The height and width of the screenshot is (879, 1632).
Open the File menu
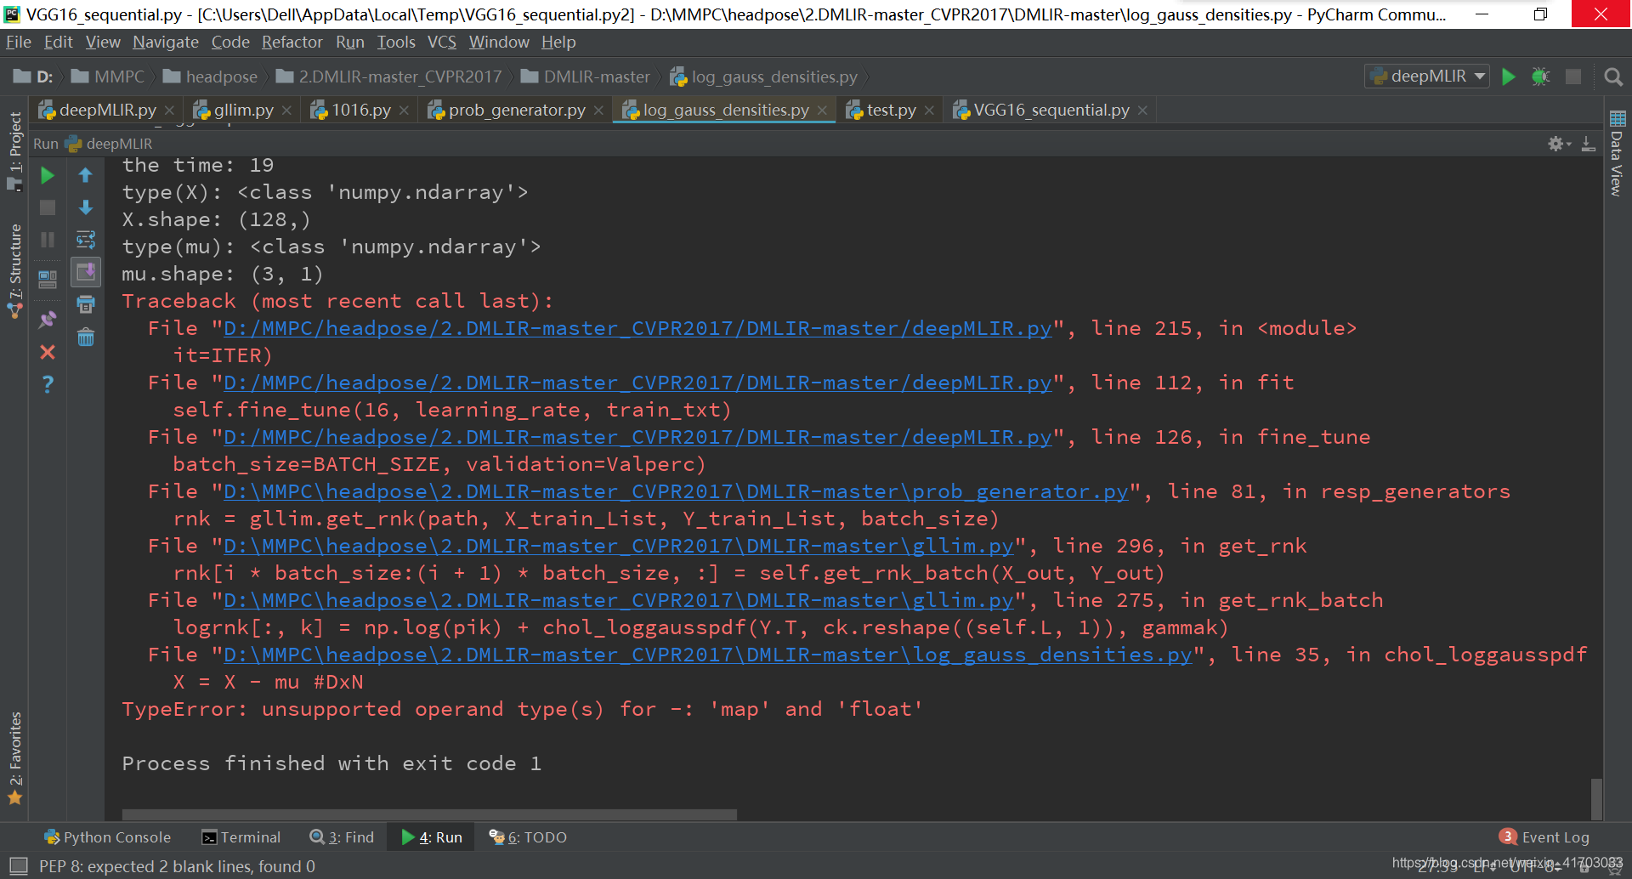coord(18,42)
